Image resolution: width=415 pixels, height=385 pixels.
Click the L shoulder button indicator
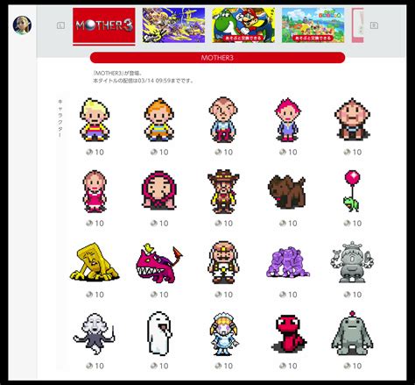[60, 25]
